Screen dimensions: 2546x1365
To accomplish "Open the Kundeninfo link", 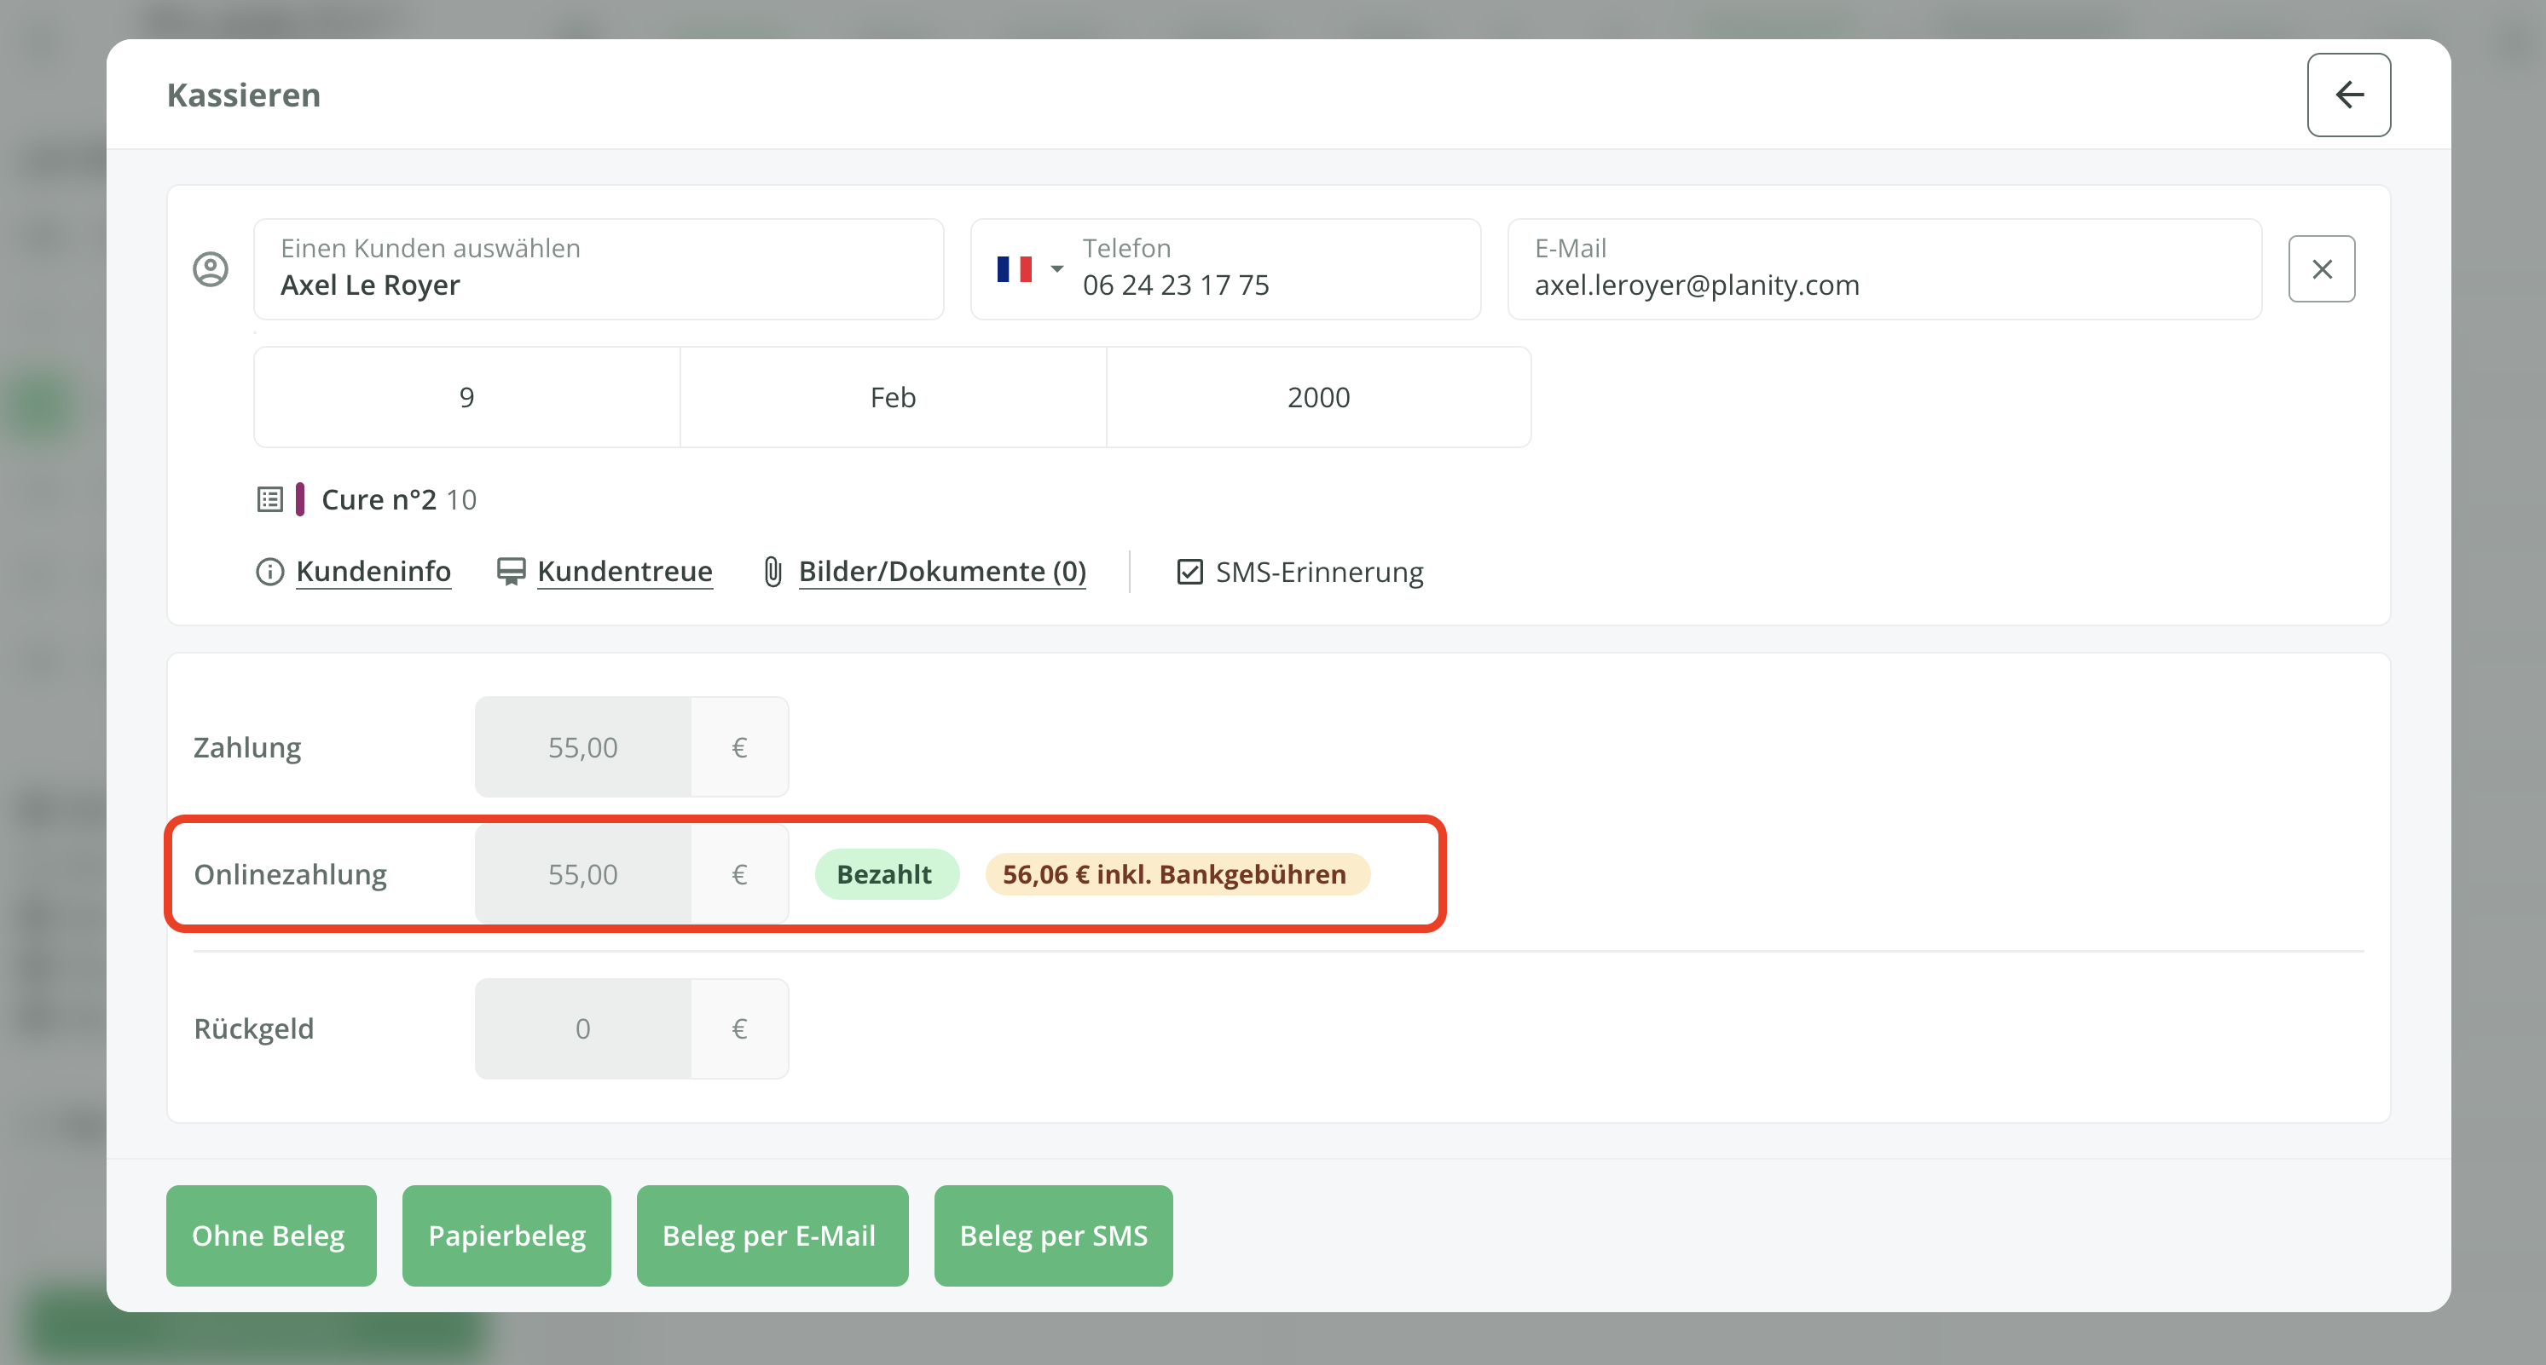I will click(x=373, y=572).
